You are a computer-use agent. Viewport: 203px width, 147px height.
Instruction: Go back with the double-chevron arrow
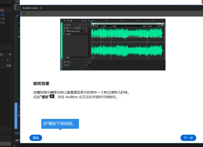tap(24, 13)
